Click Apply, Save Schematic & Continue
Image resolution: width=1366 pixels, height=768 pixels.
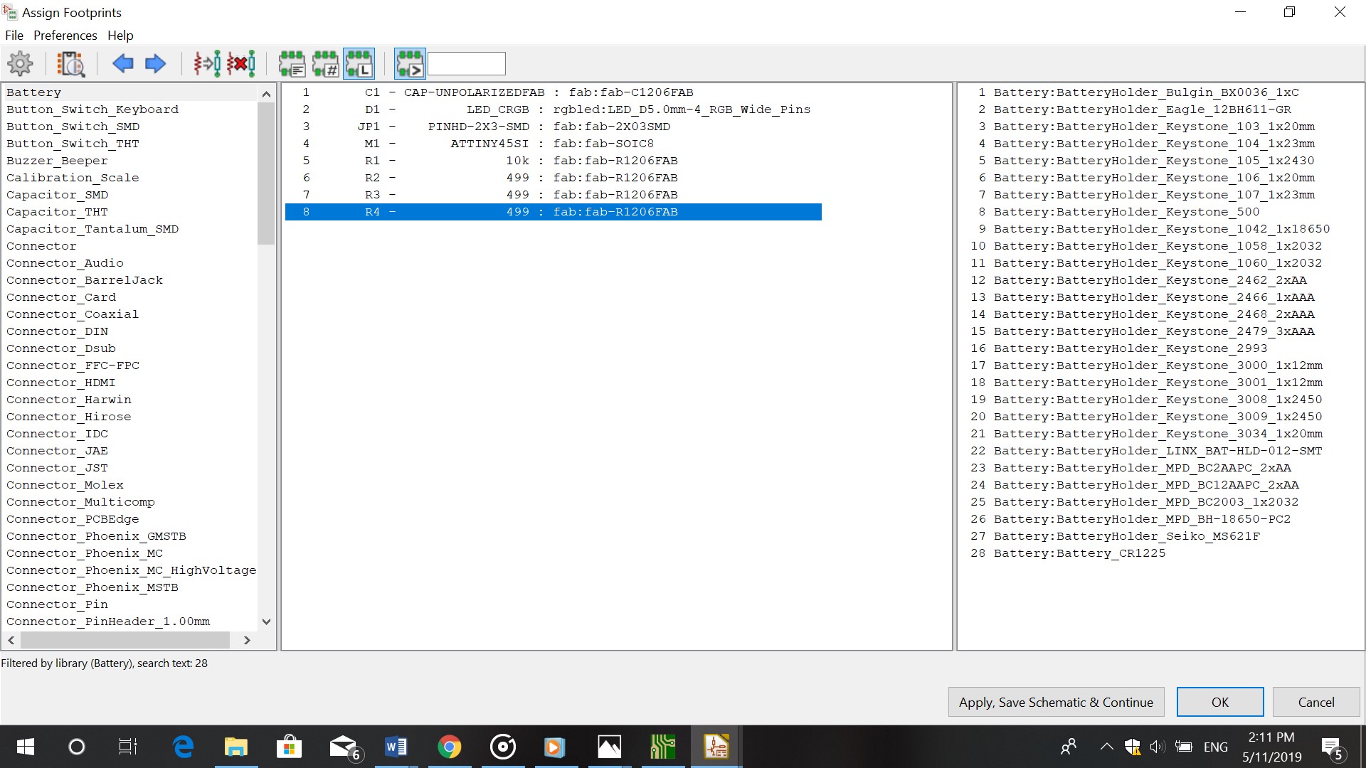[x=1056, y=703]
